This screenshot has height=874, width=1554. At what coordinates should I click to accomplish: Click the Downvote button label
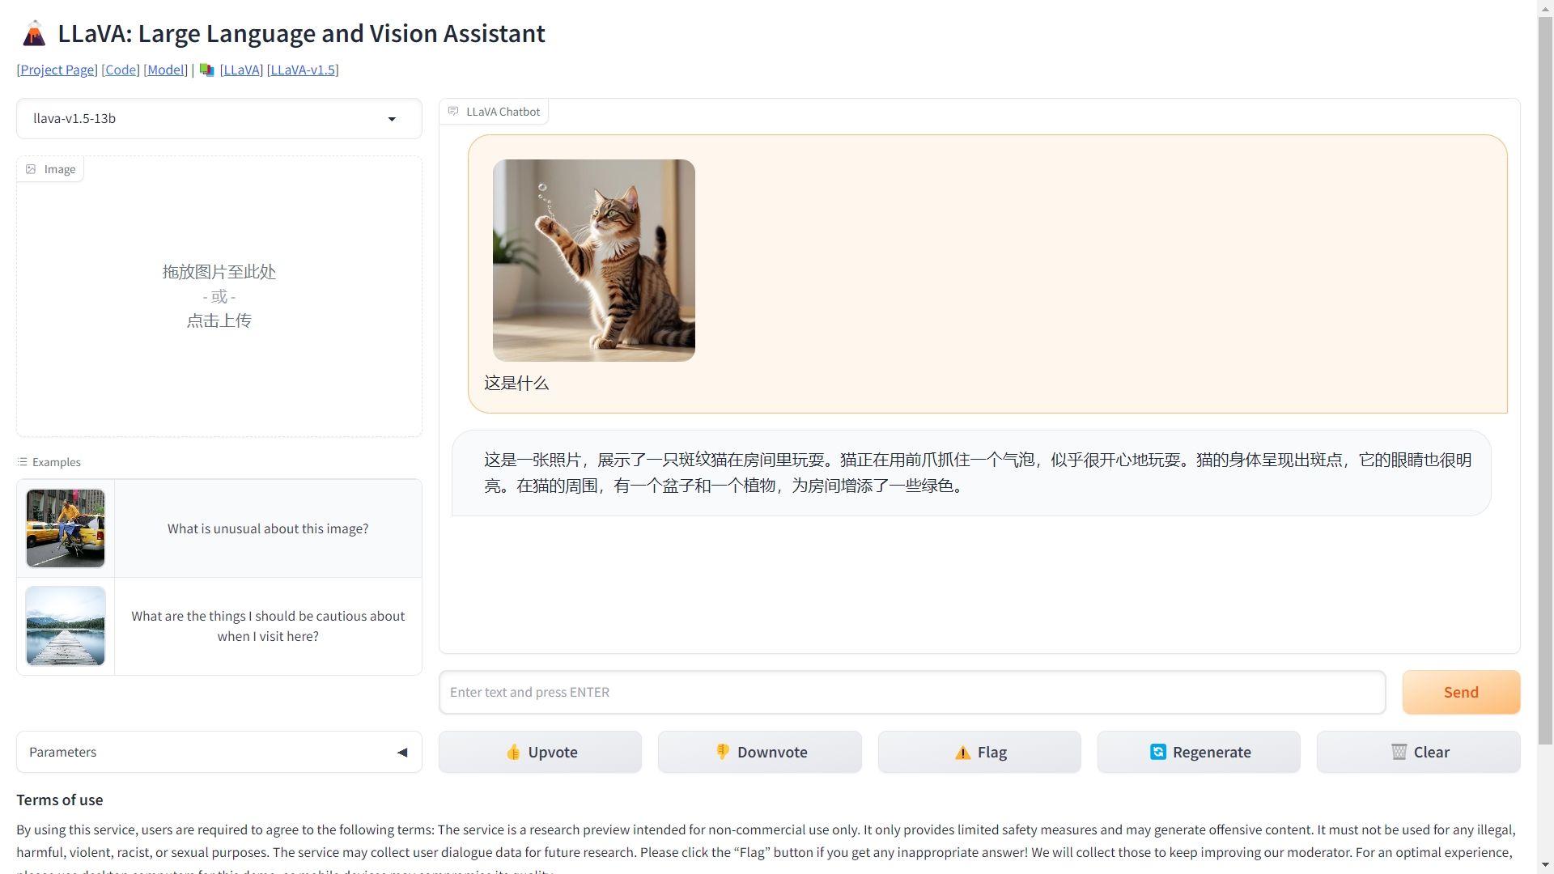click(x=772, y=753)
